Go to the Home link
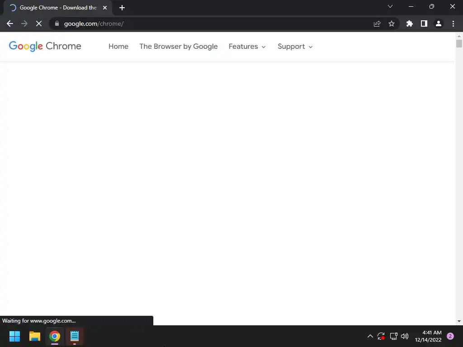This screenshot has height=347, width=463. click(x=118, y=47)
